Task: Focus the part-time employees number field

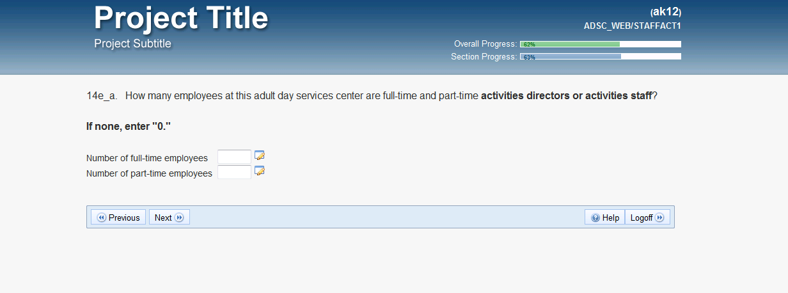Action: (234, 172)
